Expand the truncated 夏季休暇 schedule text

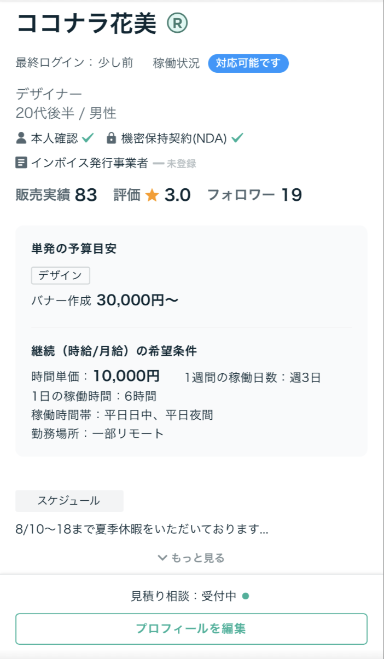pos(142,529)
